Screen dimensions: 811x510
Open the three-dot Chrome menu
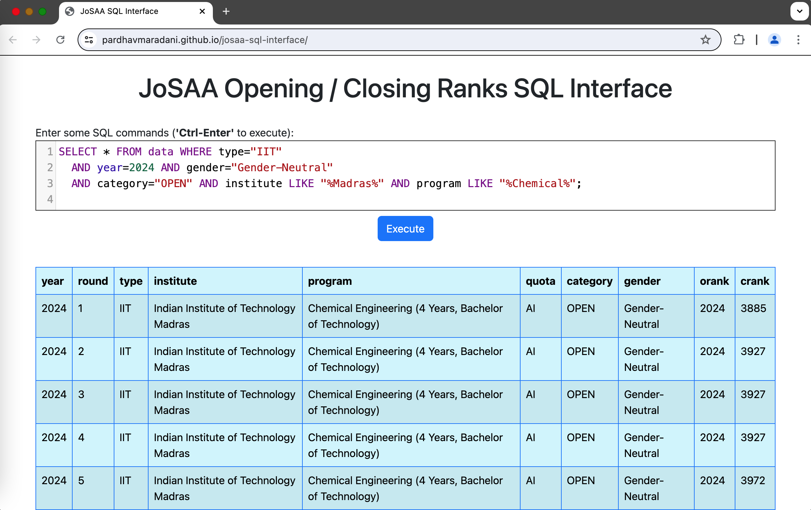pyautogui.click(x=798, y=40)
